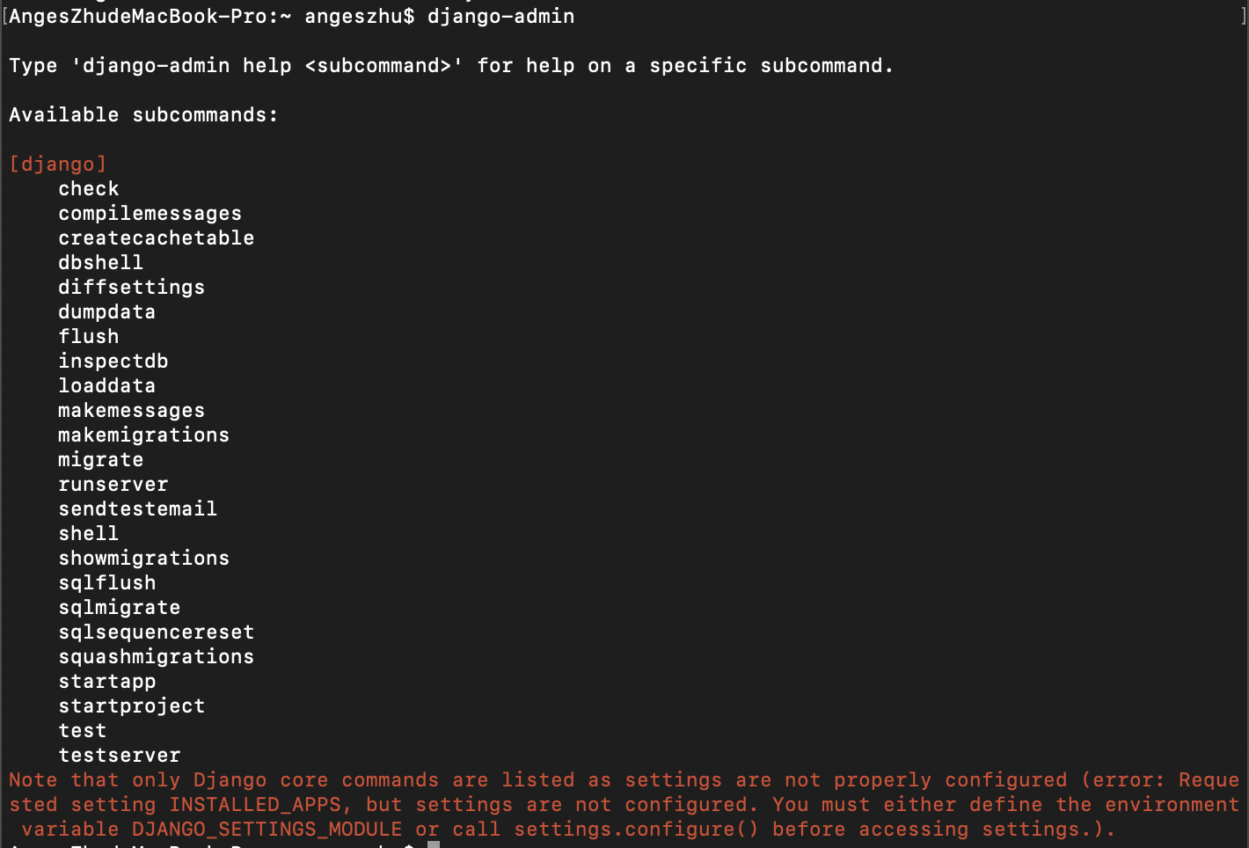Viewport: 1249px width, 848px height.
Task: Click on the 'sendtestemail' subcommand
Action: pos(137,509)
